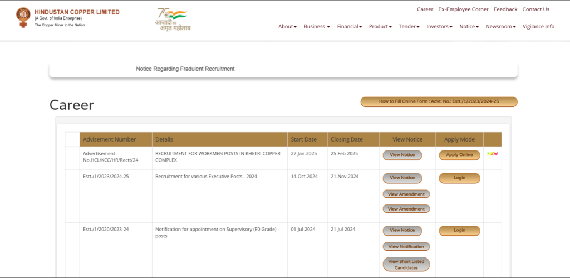View Notice for Supervisory E0 Grade posts
The image size is (570, 278).
402,230
